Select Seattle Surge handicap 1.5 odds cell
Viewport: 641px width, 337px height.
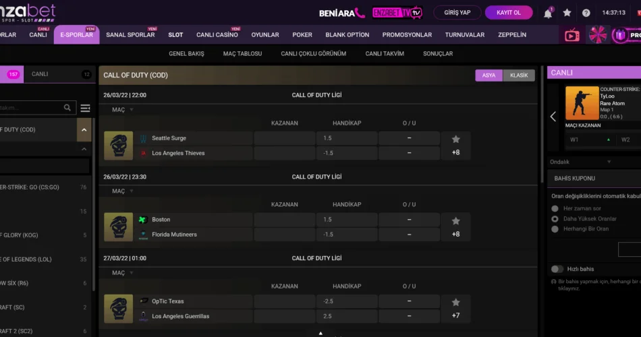[x=347, y=138]
